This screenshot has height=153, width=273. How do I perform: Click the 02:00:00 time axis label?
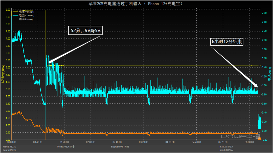point(91,142)
